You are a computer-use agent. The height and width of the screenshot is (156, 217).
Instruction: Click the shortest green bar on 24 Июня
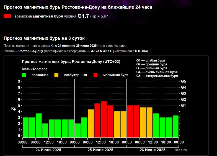click(x=45, y=130)
